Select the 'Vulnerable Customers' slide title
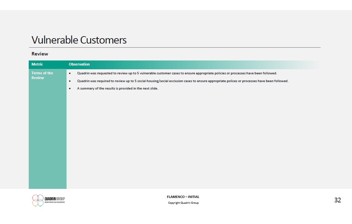This screenshot has width=352, height=224. [79, 40]
